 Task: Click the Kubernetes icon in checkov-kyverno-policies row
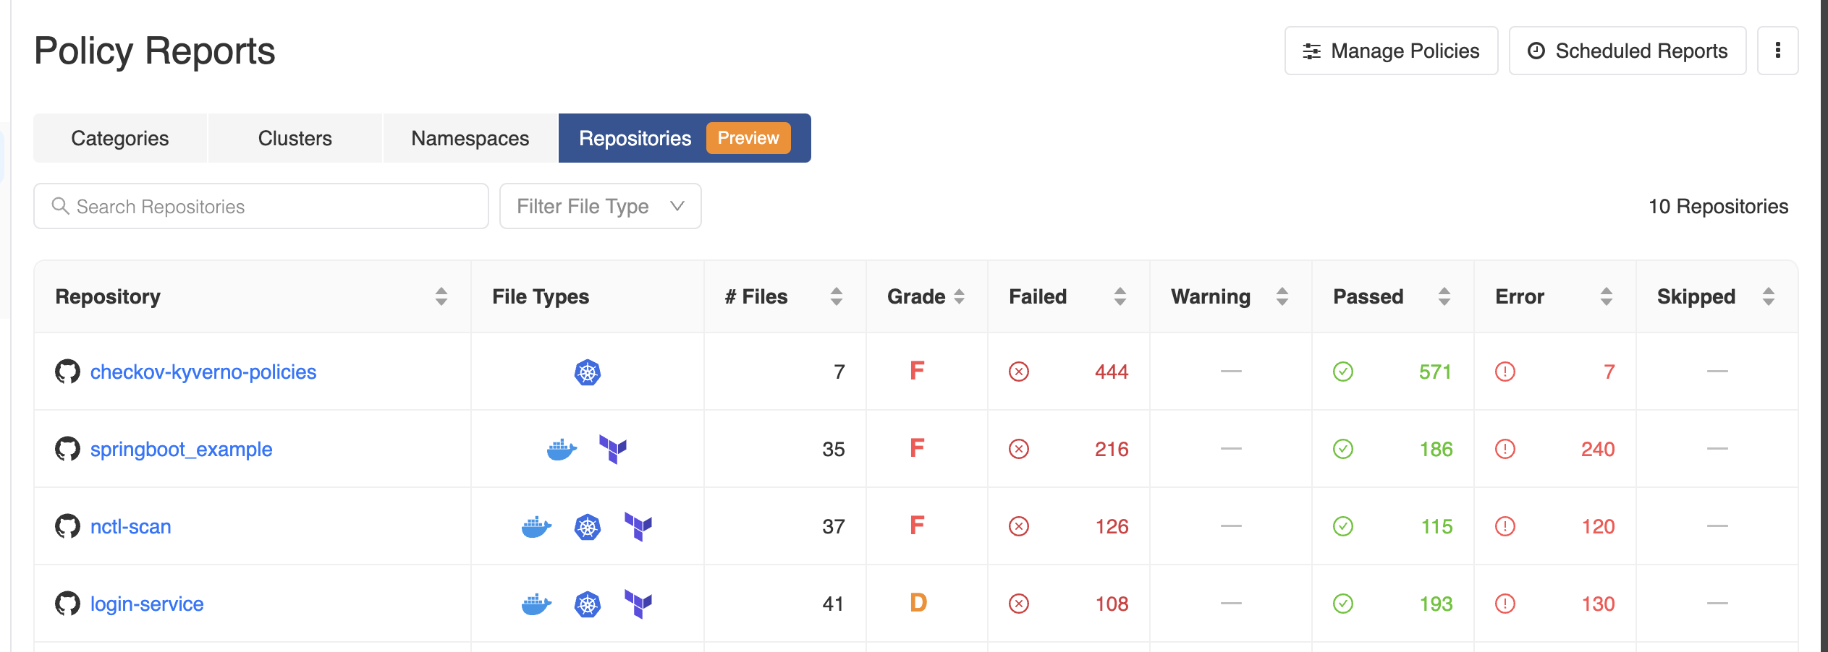coord(588,372)
